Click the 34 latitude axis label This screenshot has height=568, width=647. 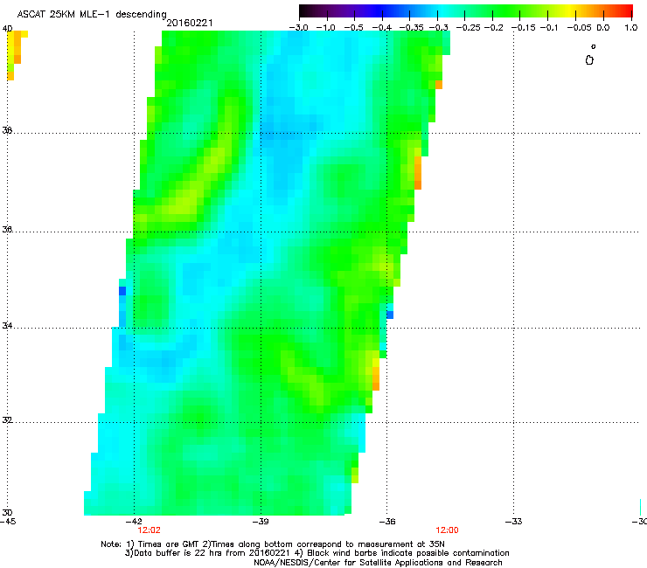pos(7,325)
